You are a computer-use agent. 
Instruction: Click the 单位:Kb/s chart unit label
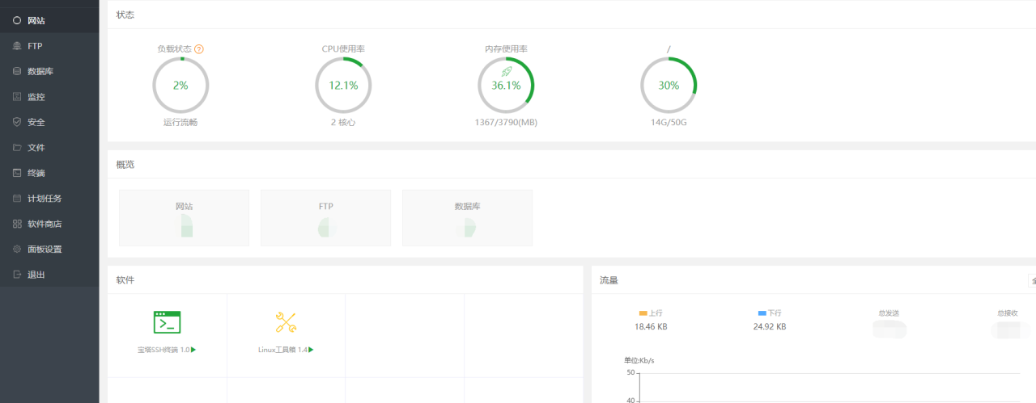tap(639, 360)
